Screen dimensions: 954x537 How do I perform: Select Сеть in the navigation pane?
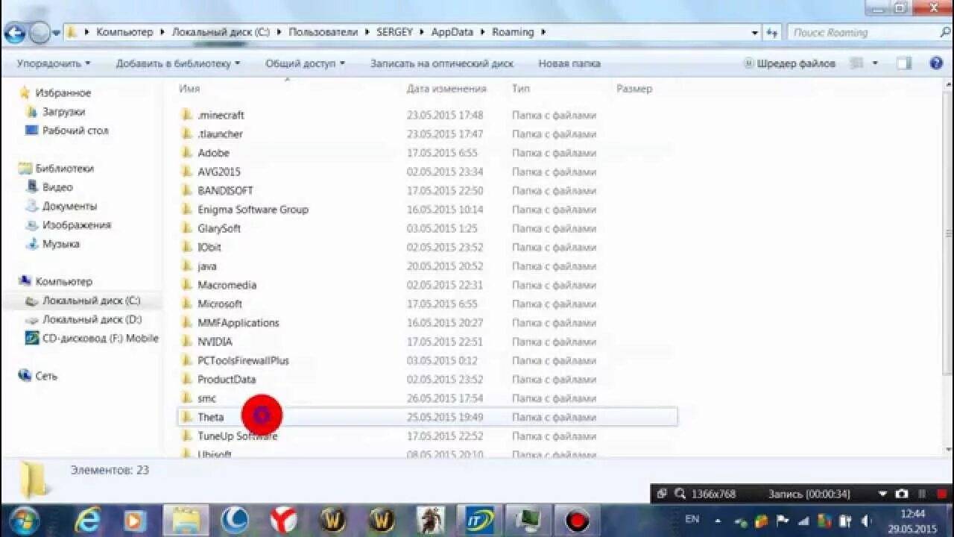(x=38, y=376)
